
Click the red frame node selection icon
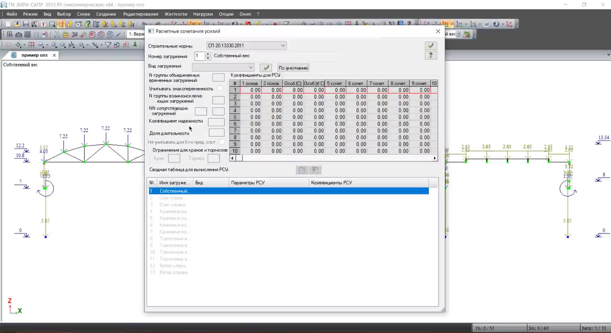(x=32, y=45)
